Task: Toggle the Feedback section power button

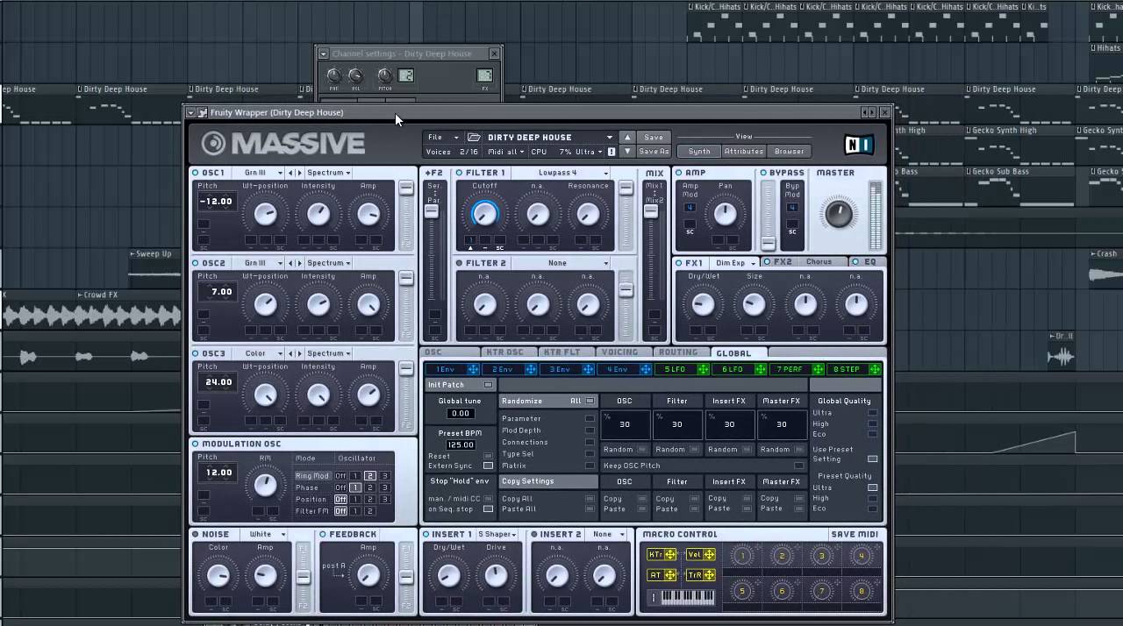Action: pyautogui.click(x=323, y=534)
